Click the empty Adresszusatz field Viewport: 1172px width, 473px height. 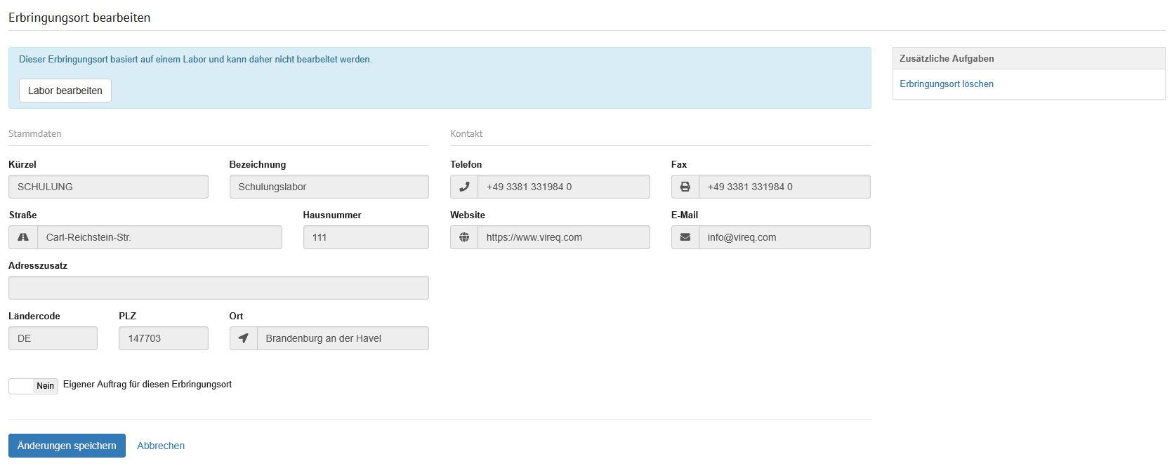[x=218, y=288]
